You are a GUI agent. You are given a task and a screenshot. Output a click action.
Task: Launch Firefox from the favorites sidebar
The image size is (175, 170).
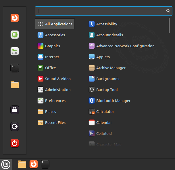pos(15,18)
